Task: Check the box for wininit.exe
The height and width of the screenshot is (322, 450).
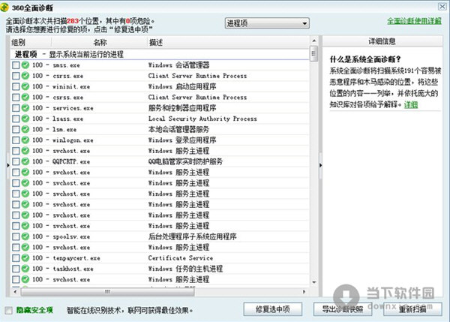Action: click(x=16, y=87)
